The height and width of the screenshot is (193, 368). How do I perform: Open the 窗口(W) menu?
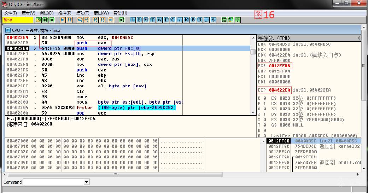[101, 13]
